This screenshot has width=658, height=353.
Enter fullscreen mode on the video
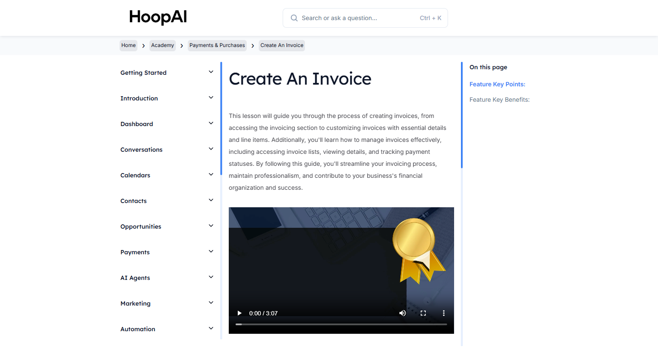pos(423,313)
